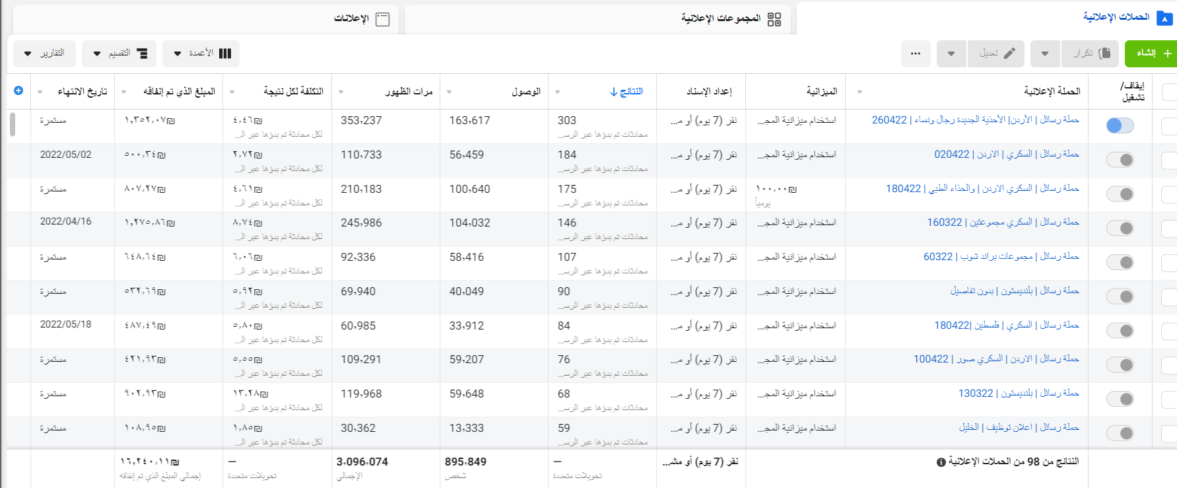Enable the toggle for campaign 020422
The height and width of the screenshot is (488, 1177).
pos(1120,160)
